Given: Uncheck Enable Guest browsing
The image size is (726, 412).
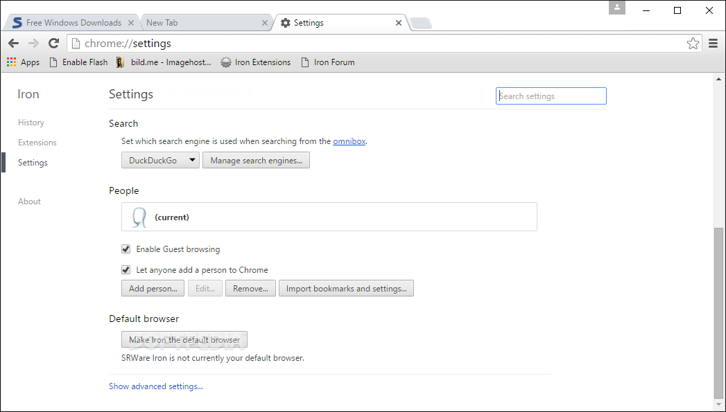Looking at the screenshot, I should tap(126, 249).
